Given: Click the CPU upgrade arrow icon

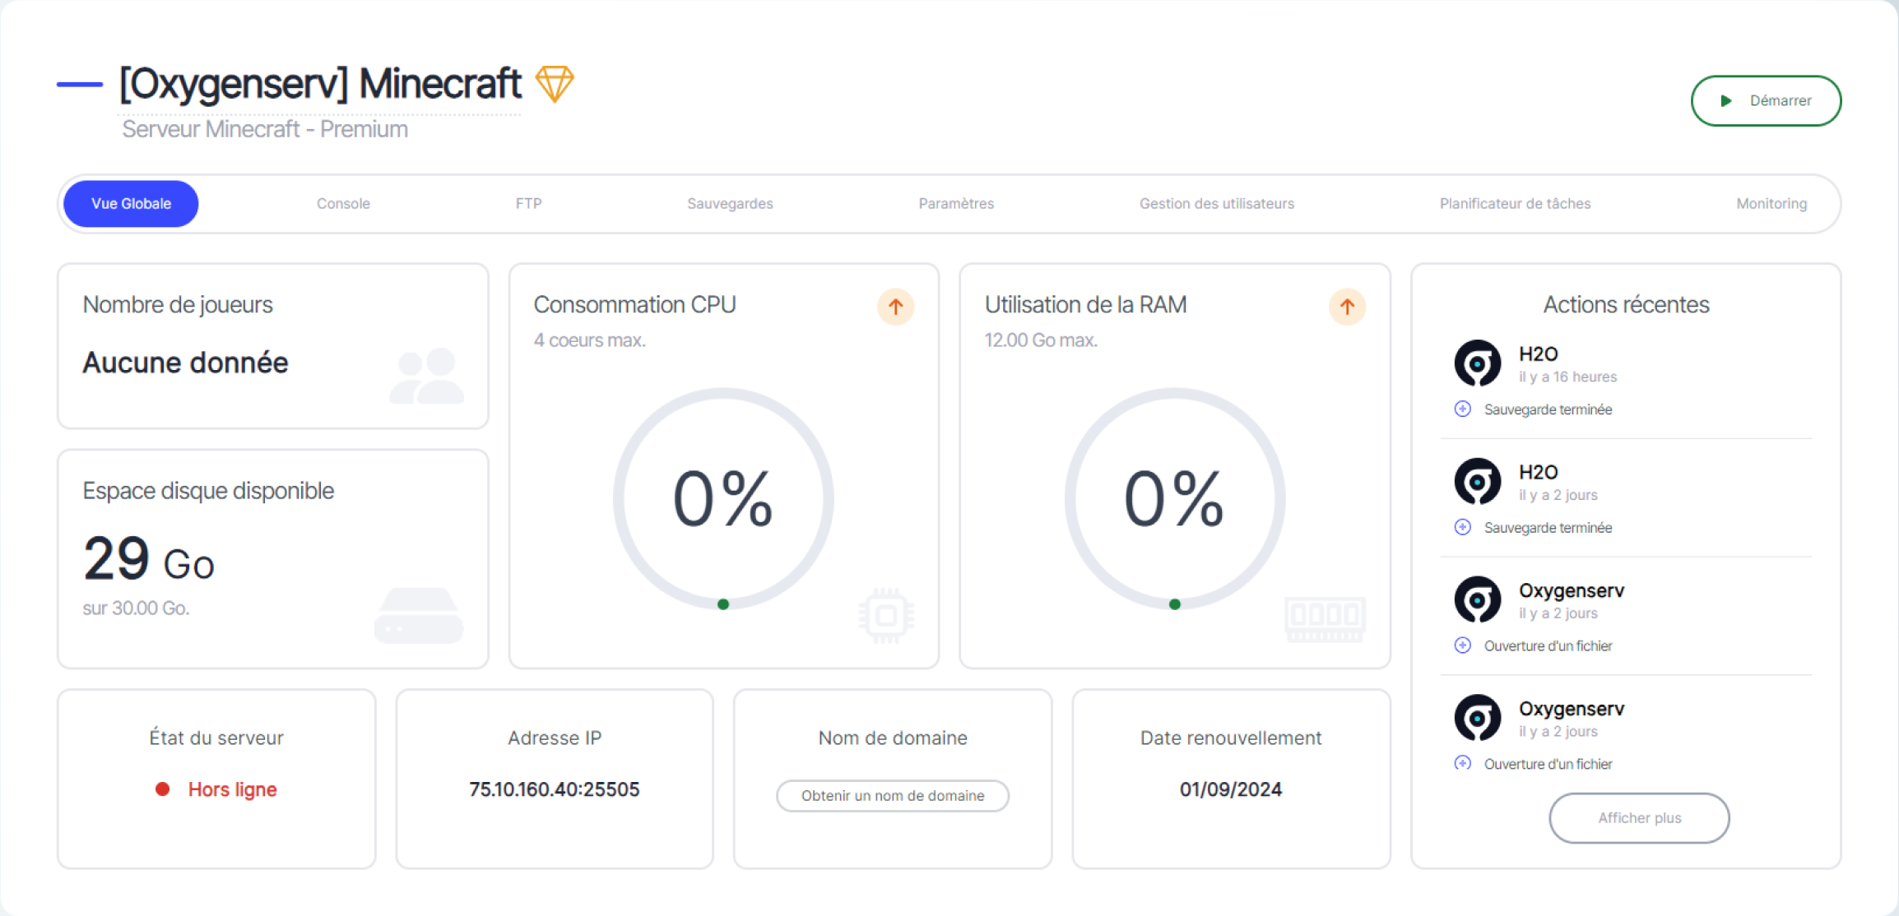Looking at the screenshot, I should 895,307.
